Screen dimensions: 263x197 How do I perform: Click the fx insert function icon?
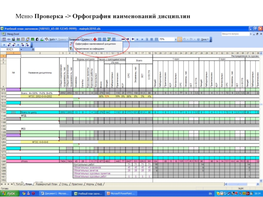(33, 49)
